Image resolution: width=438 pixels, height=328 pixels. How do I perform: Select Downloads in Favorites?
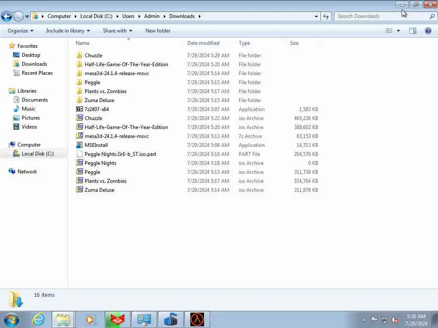point(34,64)
